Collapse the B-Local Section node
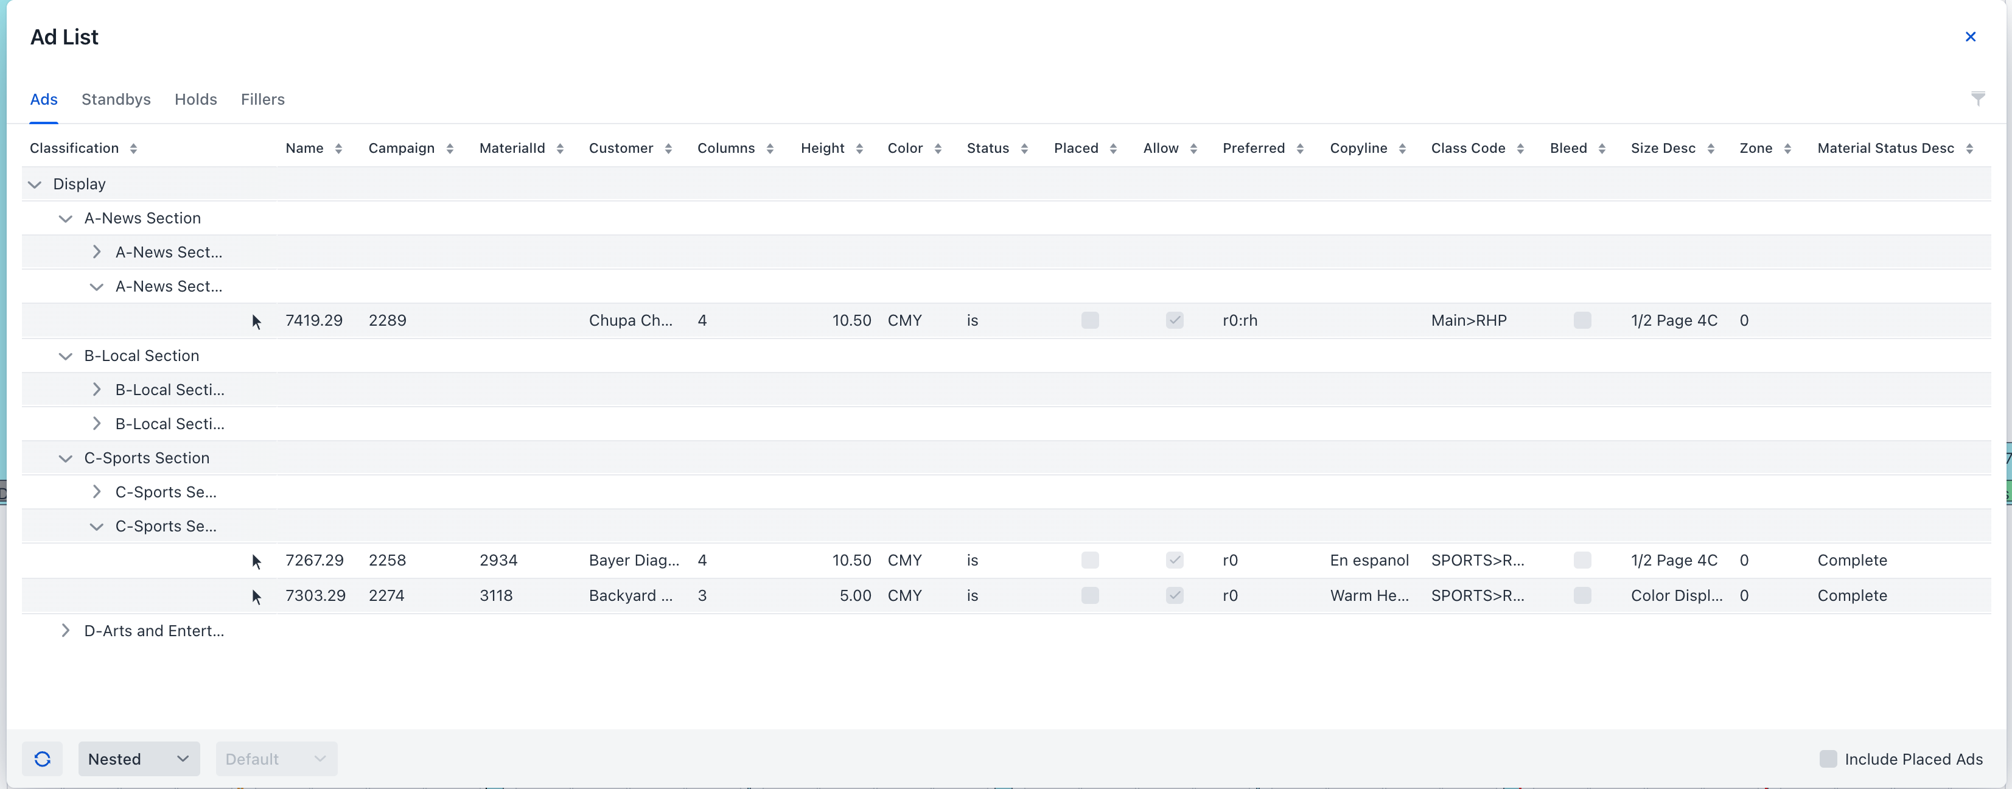The height and width of the screenshot is (789, 2012). pyautogui.click(x=66, y=356)
